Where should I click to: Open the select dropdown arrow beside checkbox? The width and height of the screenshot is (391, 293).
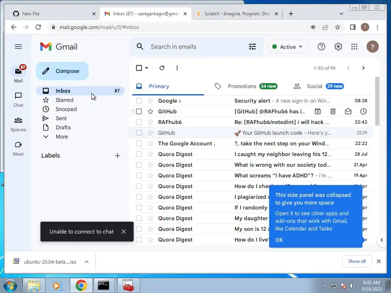(147, 68)
